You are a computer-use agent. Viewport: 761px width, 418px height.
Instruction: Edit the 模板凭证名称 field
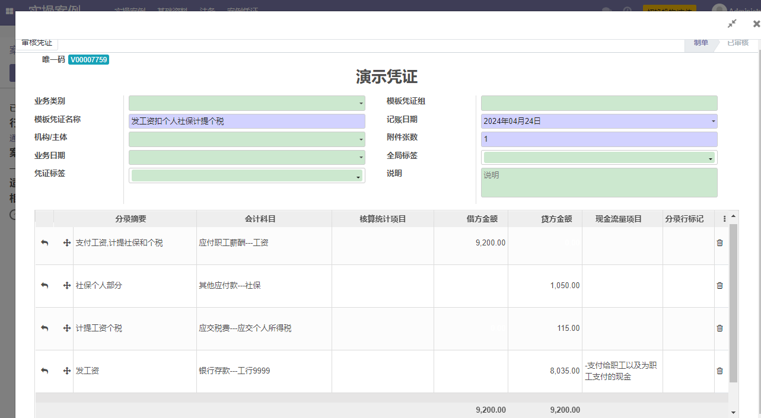coord(247,121)
